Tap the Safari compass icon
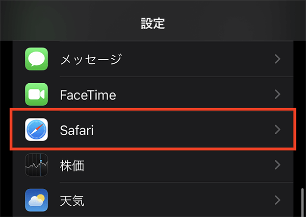Image resolution: width=306 pixels, height=217 pixels. 36,130
